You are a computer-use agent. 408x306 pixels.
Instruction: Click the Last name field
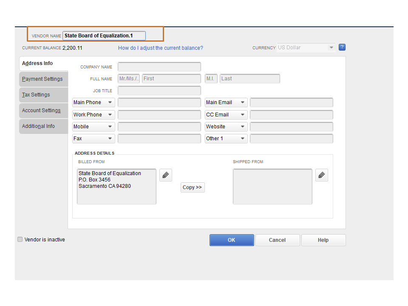tap(250, 79)
